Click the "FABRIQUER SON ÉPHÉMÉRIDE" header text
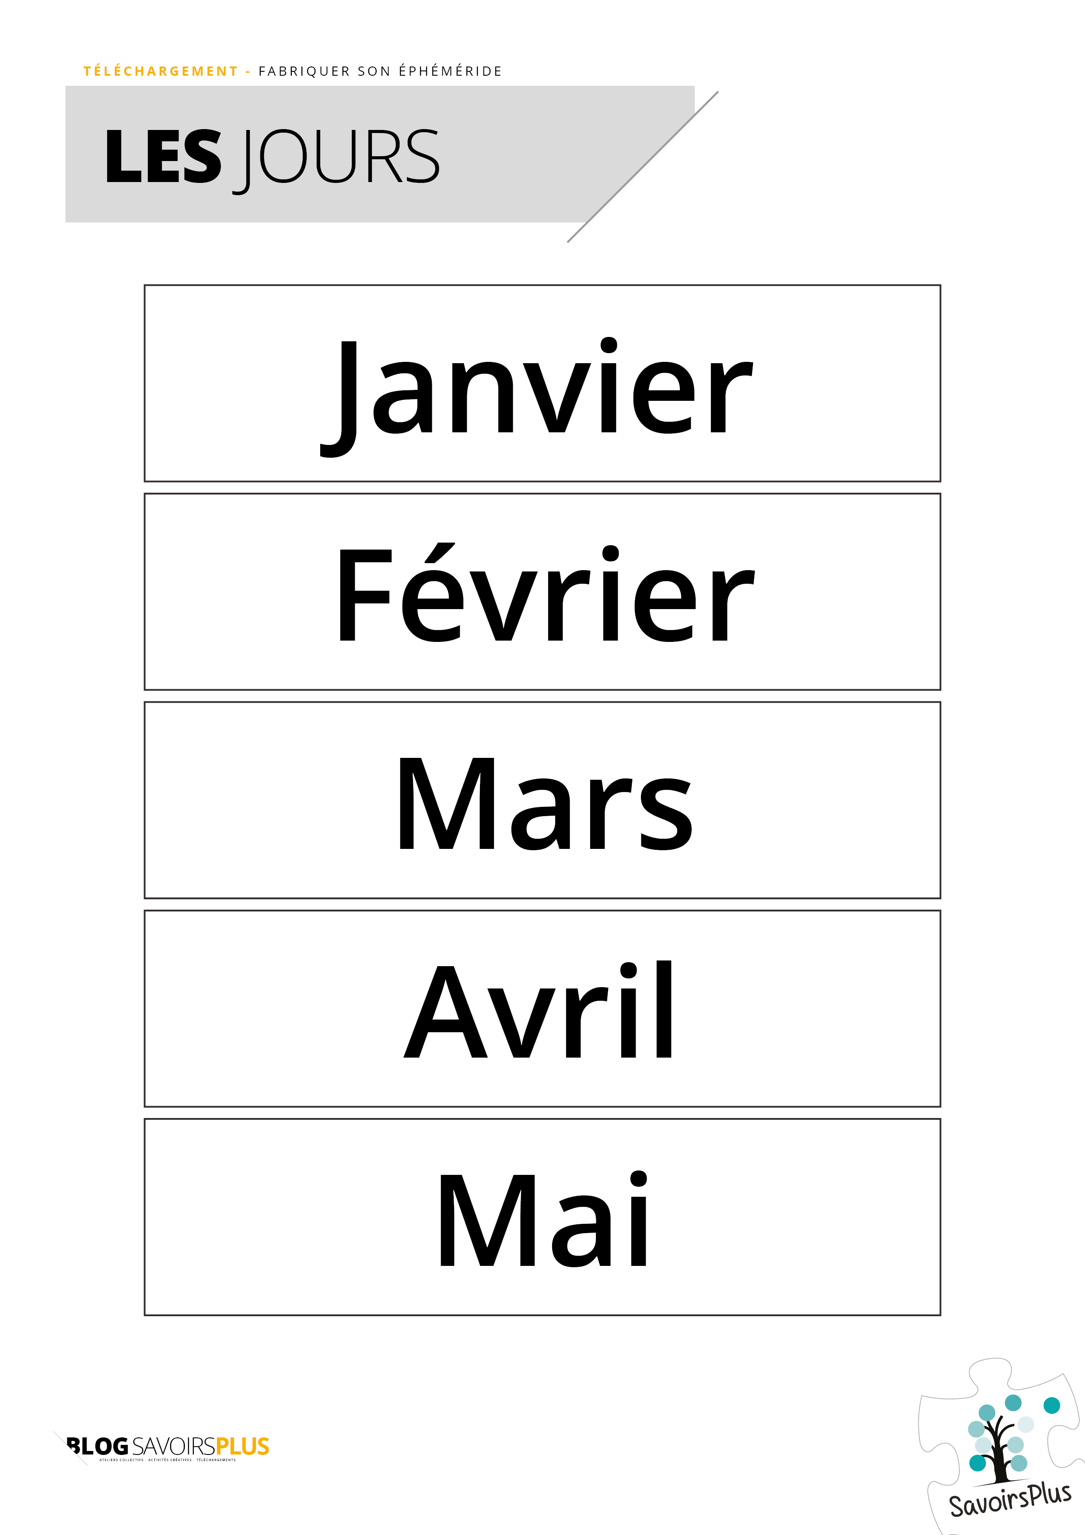The height and width of the screenshot is (1535, 1085). pyautogui.click(x=380, y=71)
